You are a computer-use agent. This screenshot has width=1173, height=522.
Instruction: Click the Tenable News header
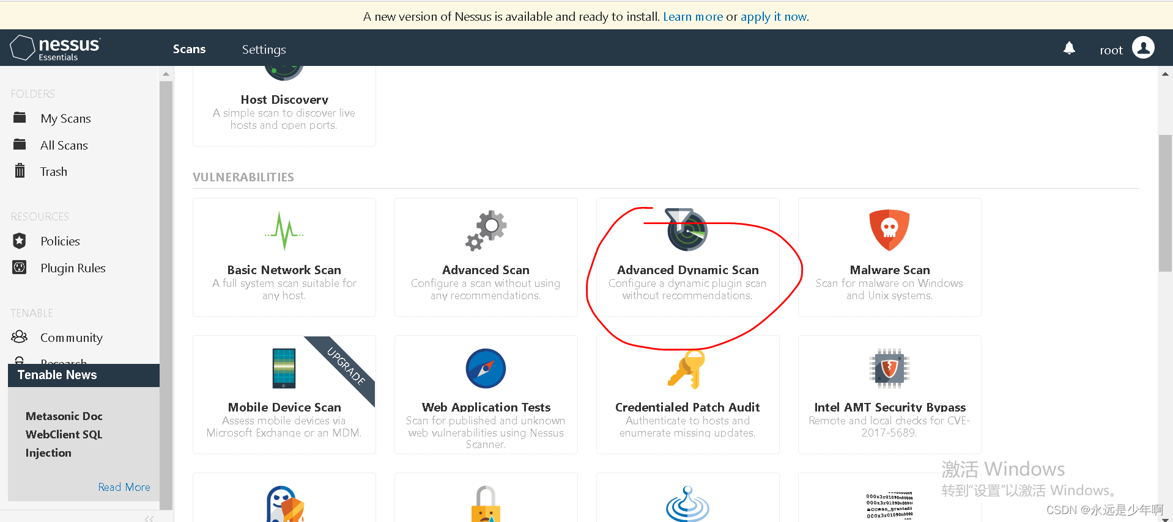pos(84,375)
